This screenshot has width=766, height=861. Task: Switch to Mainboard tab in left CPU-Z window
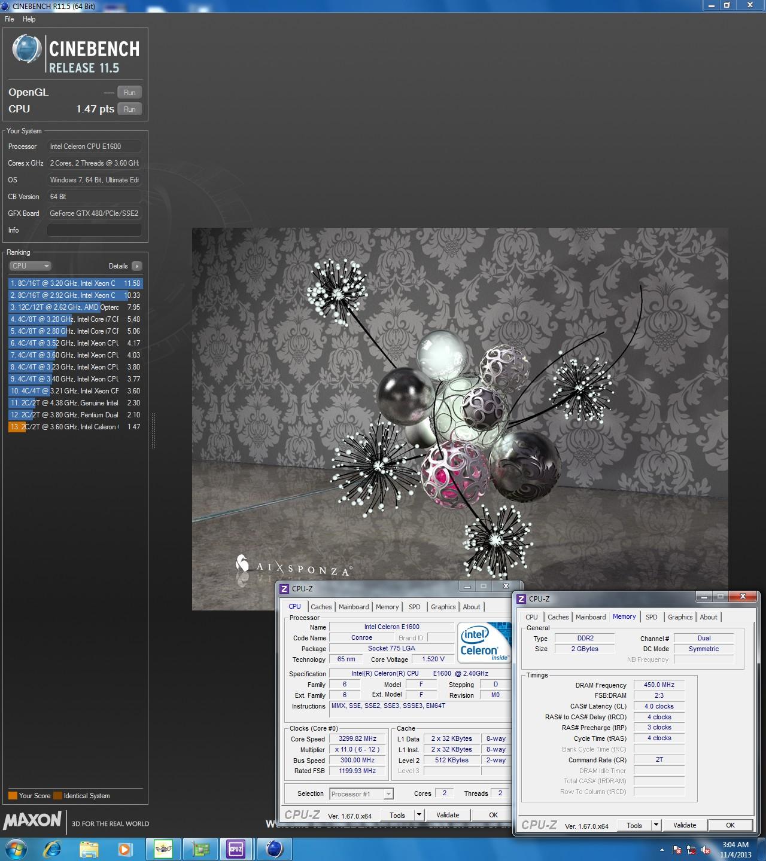354,607
